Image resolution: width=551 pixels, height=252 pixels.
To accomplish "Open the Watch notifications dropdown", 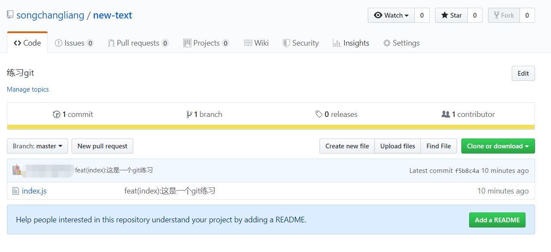I will (391, 15).
